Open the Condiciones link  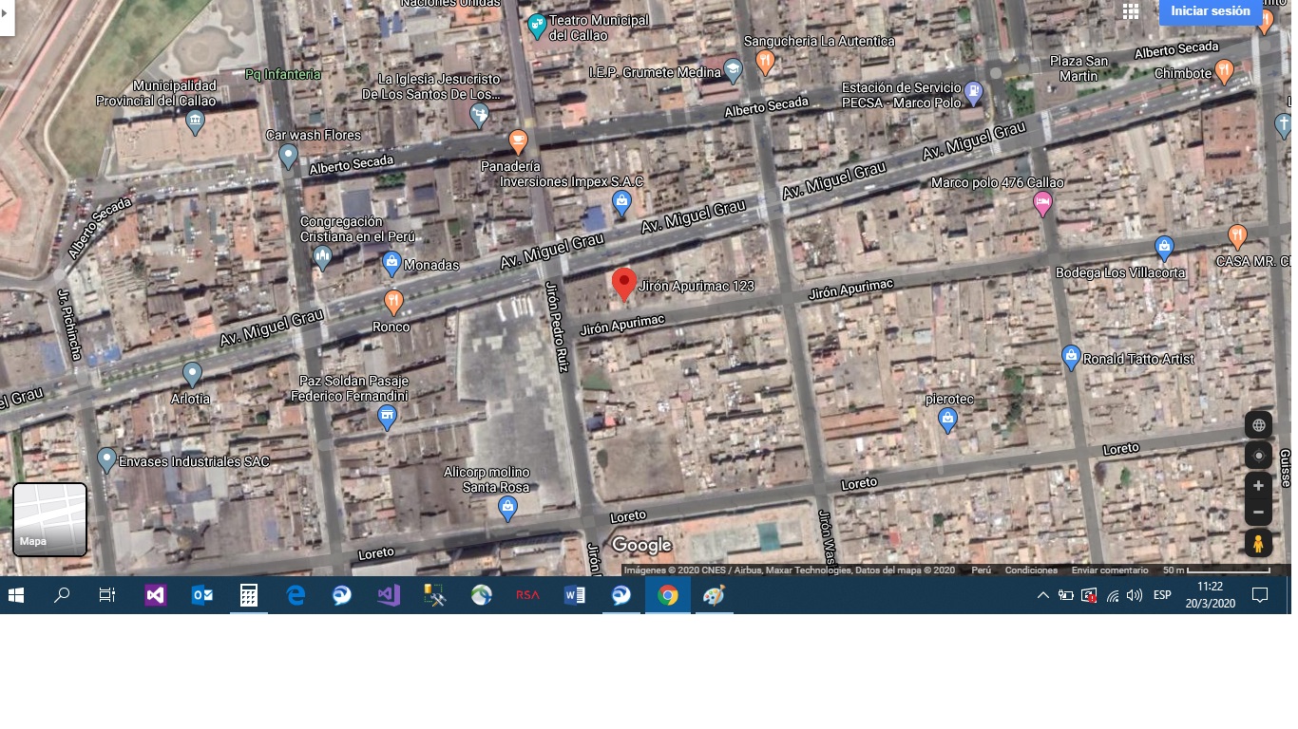click(1031, 570)
